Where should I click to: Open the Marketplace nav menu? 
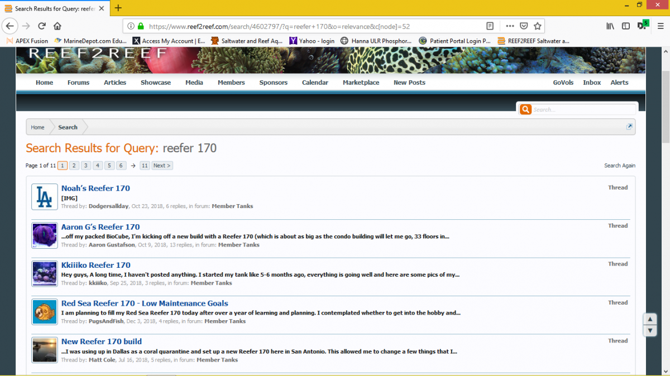point(361,83)
